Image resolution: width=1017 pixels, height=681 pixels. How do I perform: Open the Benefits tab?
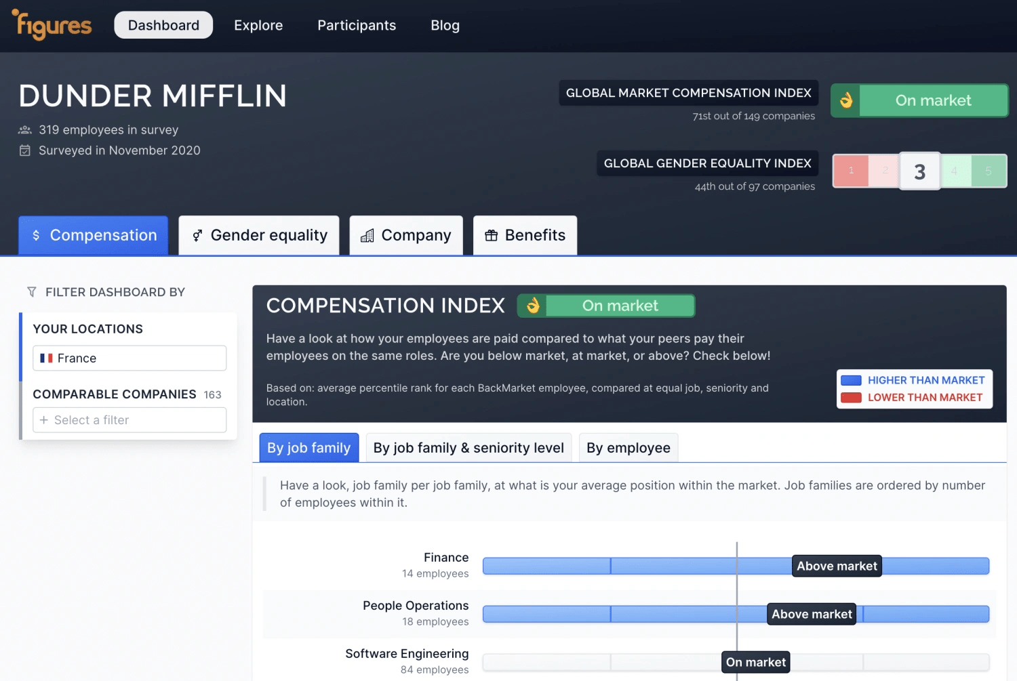(525, 236)
